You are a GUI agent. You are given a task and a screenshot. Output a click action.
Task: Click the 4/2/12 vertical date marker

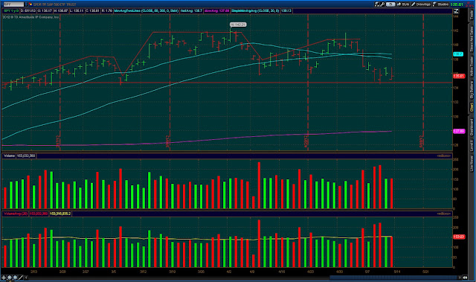[x=306, y=141]
